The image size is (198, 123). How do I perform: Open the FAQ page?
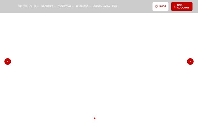click(114, 6)
